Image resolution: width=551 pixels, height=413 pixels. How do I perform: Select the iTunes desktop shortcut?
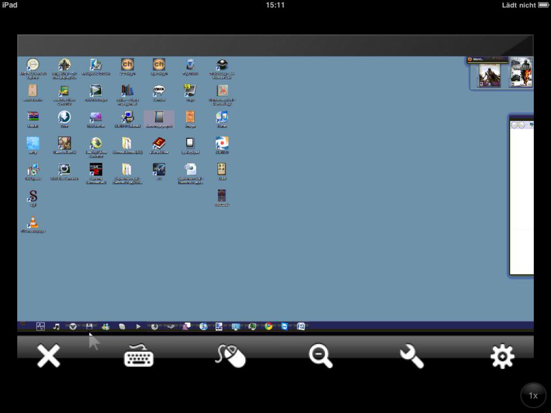pos(222,119)
